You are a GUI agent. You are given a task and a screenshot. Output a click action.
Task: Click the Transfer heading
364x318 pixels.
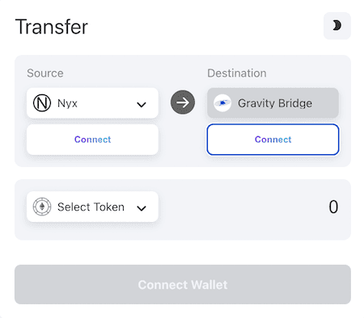click(x=52, y=27)
